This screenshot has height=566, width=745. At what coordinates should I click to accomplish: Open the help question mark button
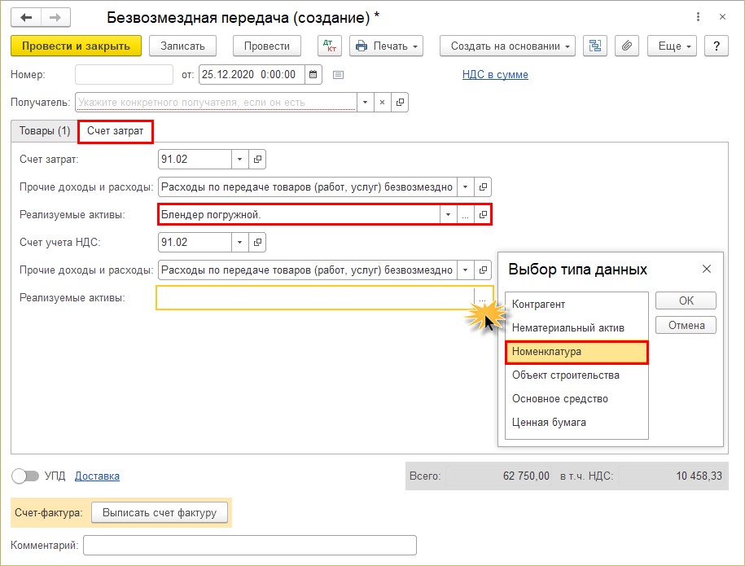click(x=717, y=46)
